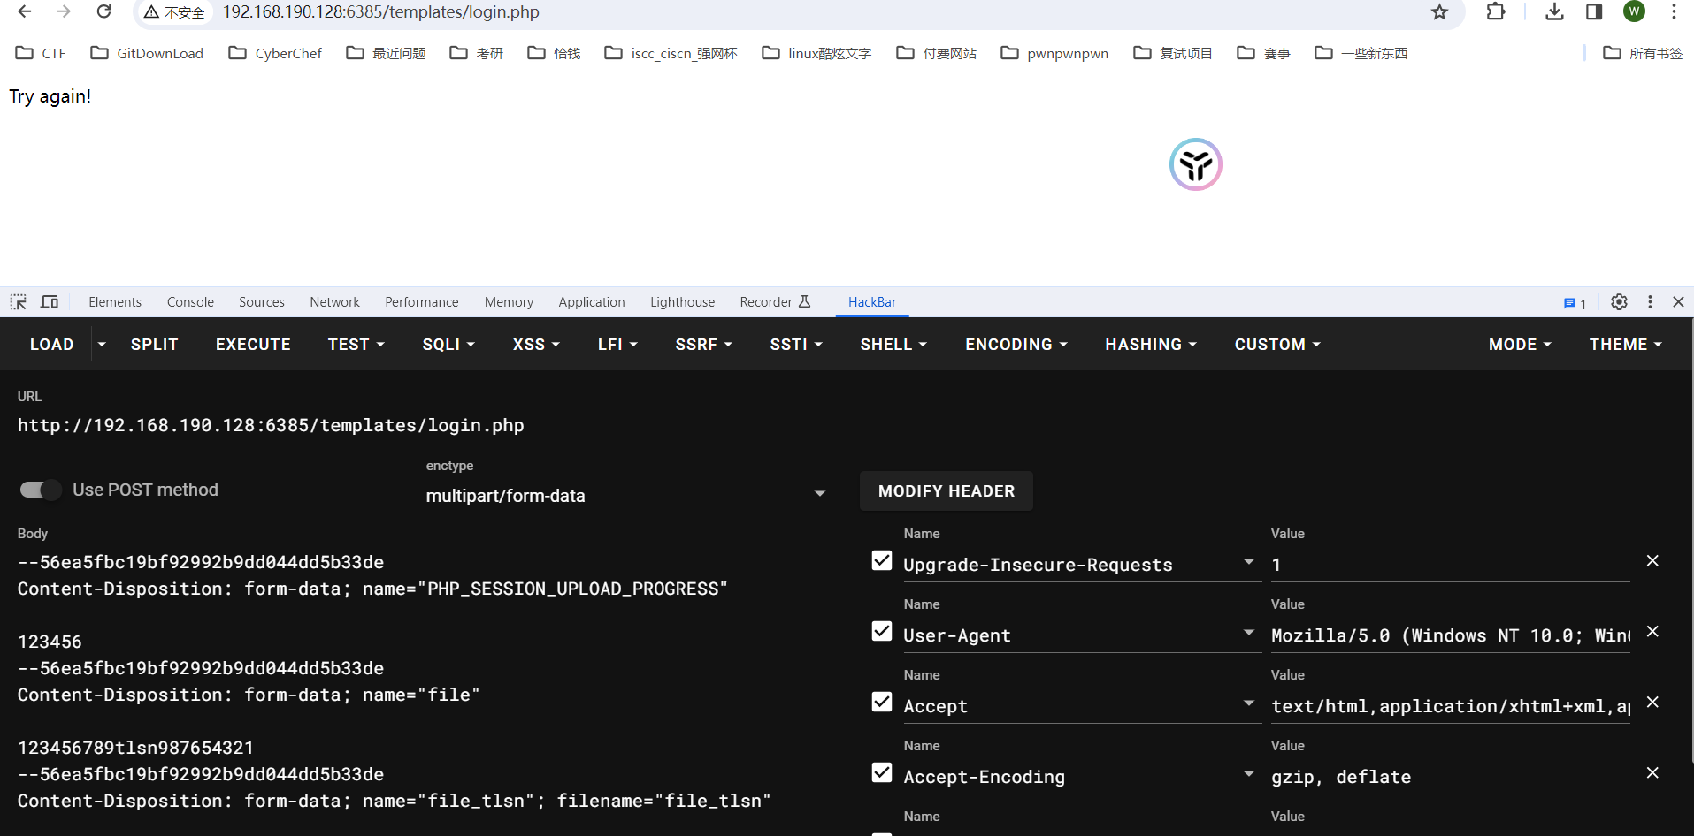The image size is (1694, 836).
Task: Toggle the DevTools device toolbar icon
Action: [50, 302]
